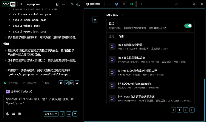Click the SOLO mode logo button
Viewport: 206px width, 122px height.
(9, 4)
